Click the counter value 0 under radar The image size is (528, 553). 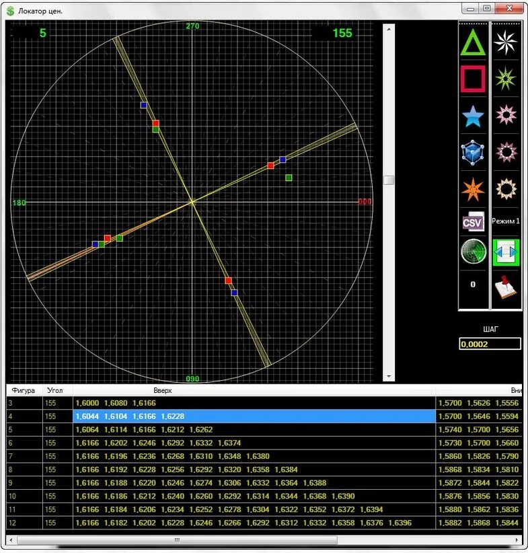473,285
